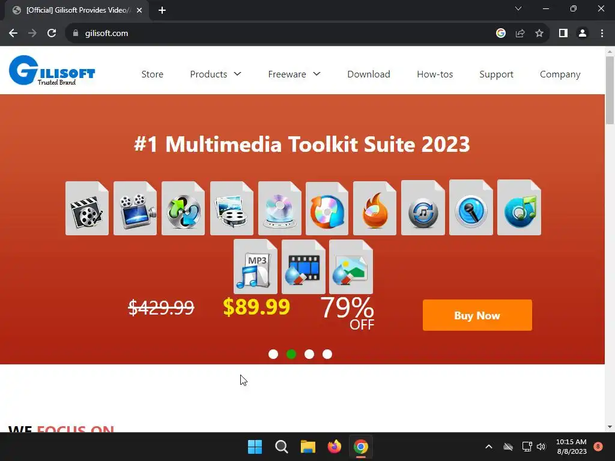Open the video editor clapperboard icon
Screen dimensions: 615x461
point(87,208)
